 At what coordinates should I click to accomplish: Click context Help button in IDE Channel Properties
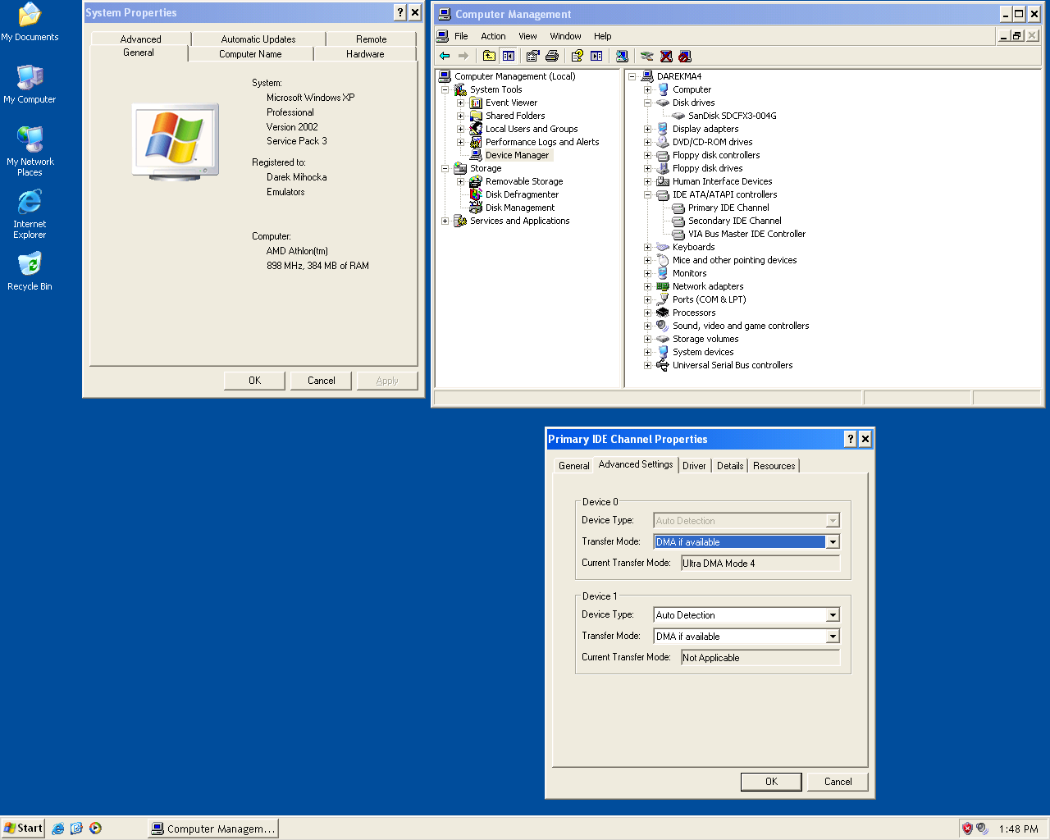[x=850, y=439]
